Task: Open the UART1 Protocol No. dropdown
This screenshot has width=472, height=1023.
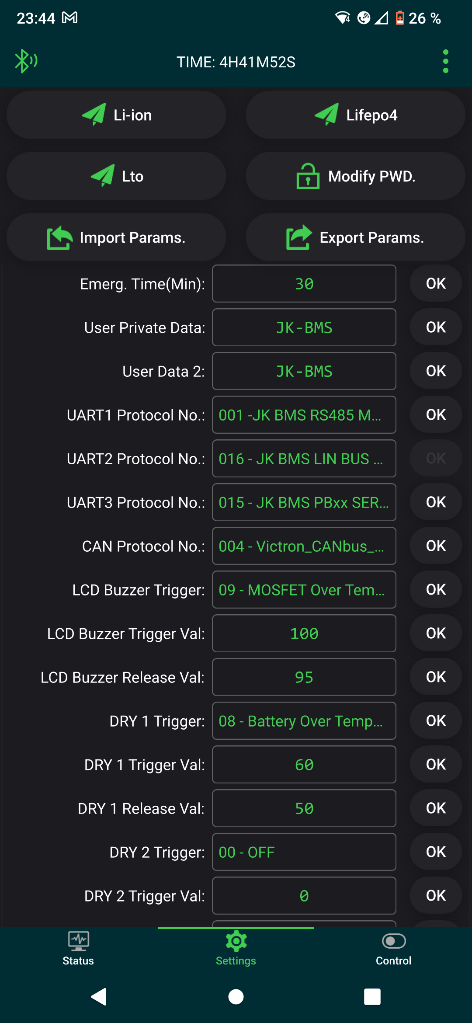Action: pyautogui.click(x=304, y=415)
